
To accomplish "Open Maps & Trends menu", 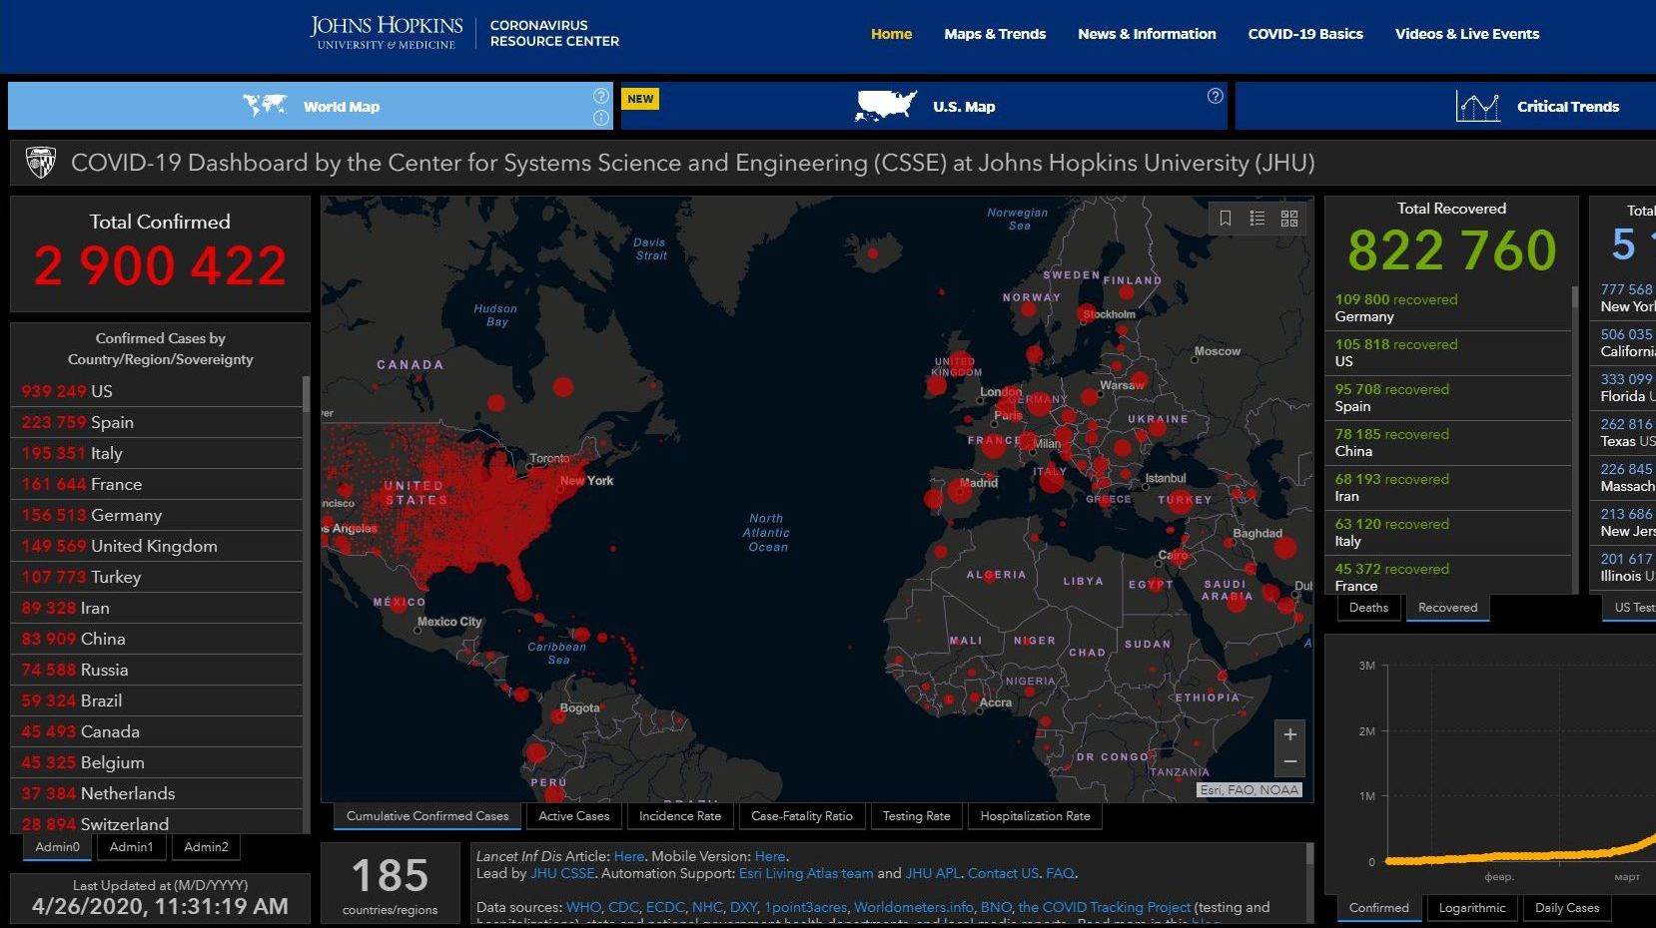I will click(995, 34).
